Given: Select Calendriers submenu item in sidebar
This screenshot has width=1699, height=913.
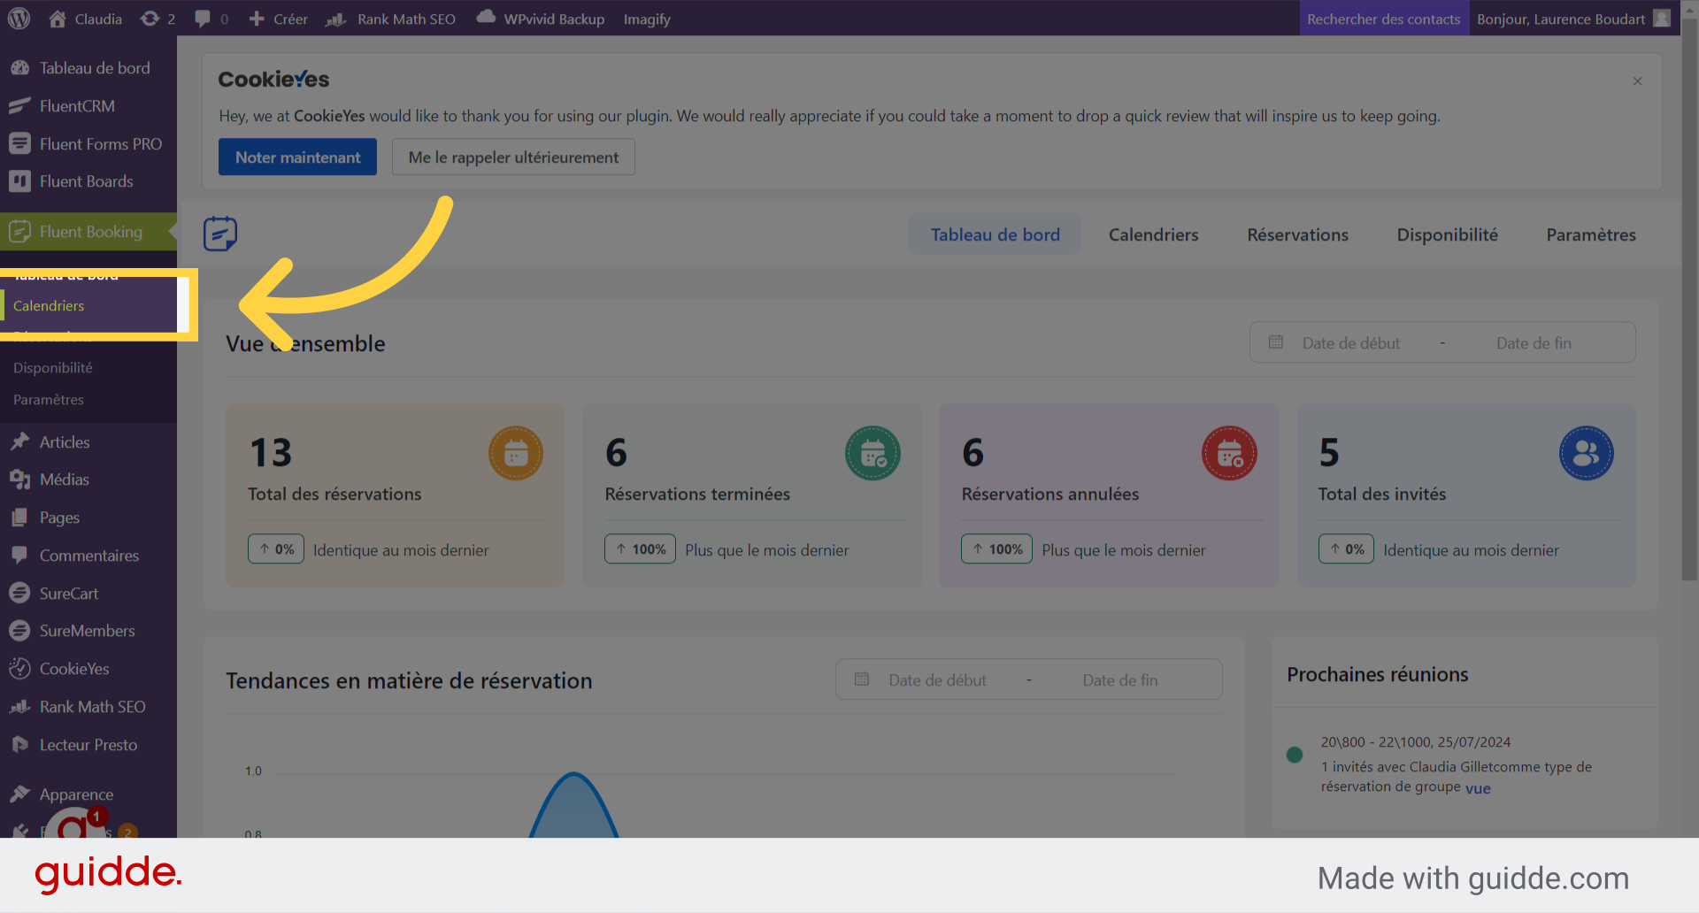Looking at the screenshot, I should pyautogui.click(x=49, y=305).
